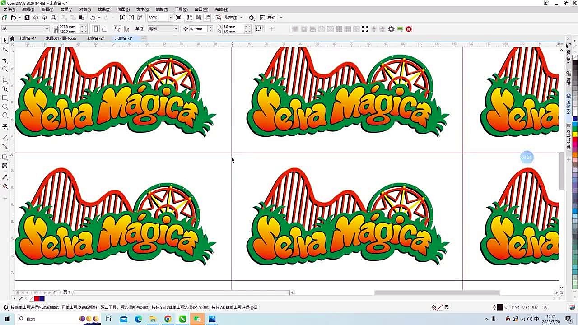Screen dimensions: 578x325
Task: Expand the Open file arrow dropdown
Action: point(19,18)
